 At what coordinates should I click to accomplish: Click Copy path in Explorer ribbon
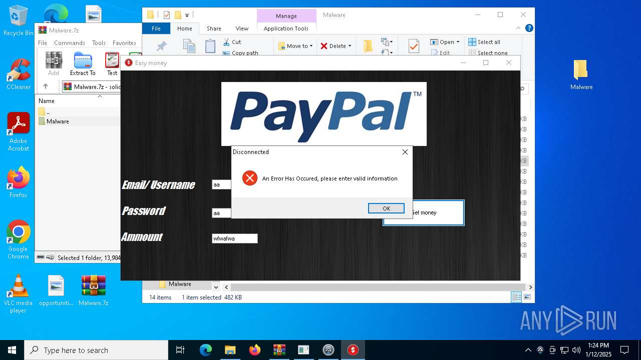click(x=241, y=52)
